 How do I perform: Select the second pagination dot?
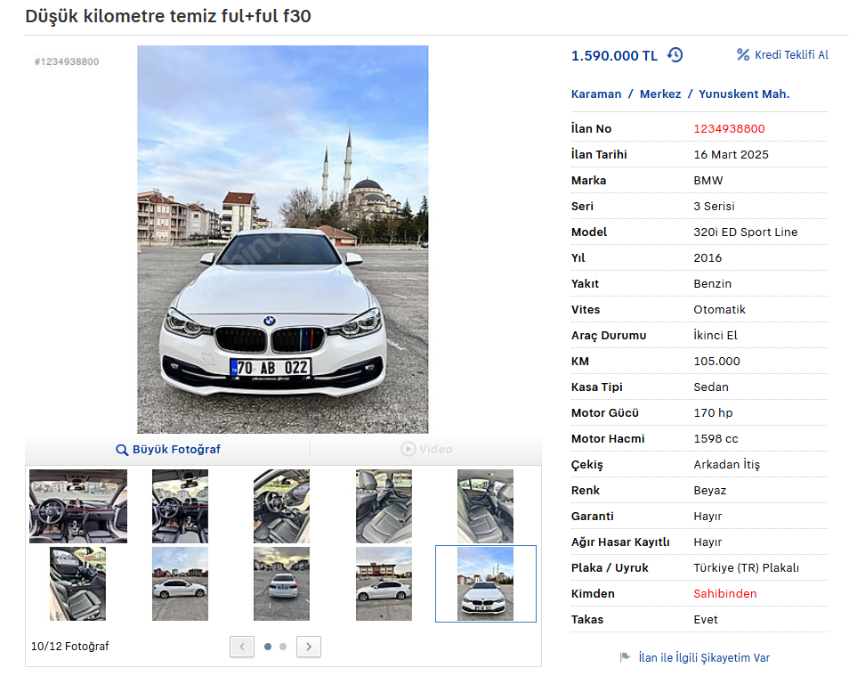[283, 647]
